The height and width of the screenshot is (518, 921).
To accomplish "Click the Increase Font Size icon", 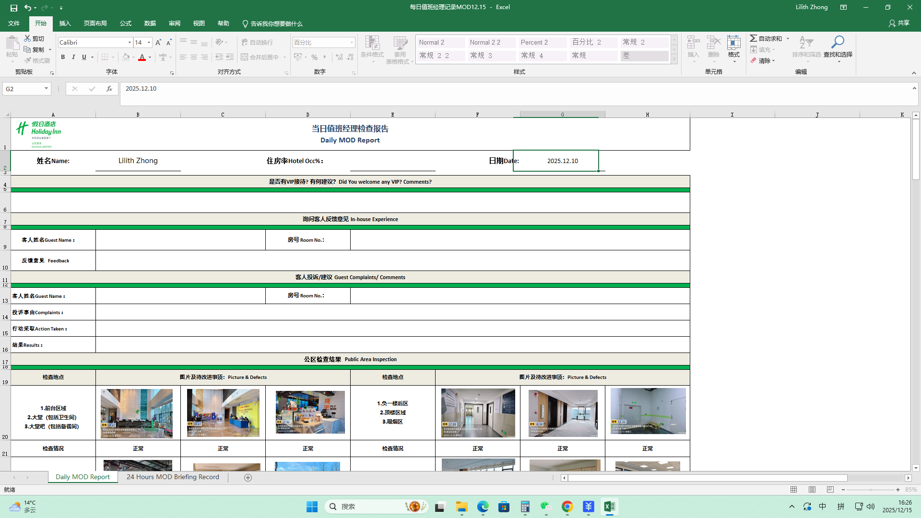I will point(158,43).
